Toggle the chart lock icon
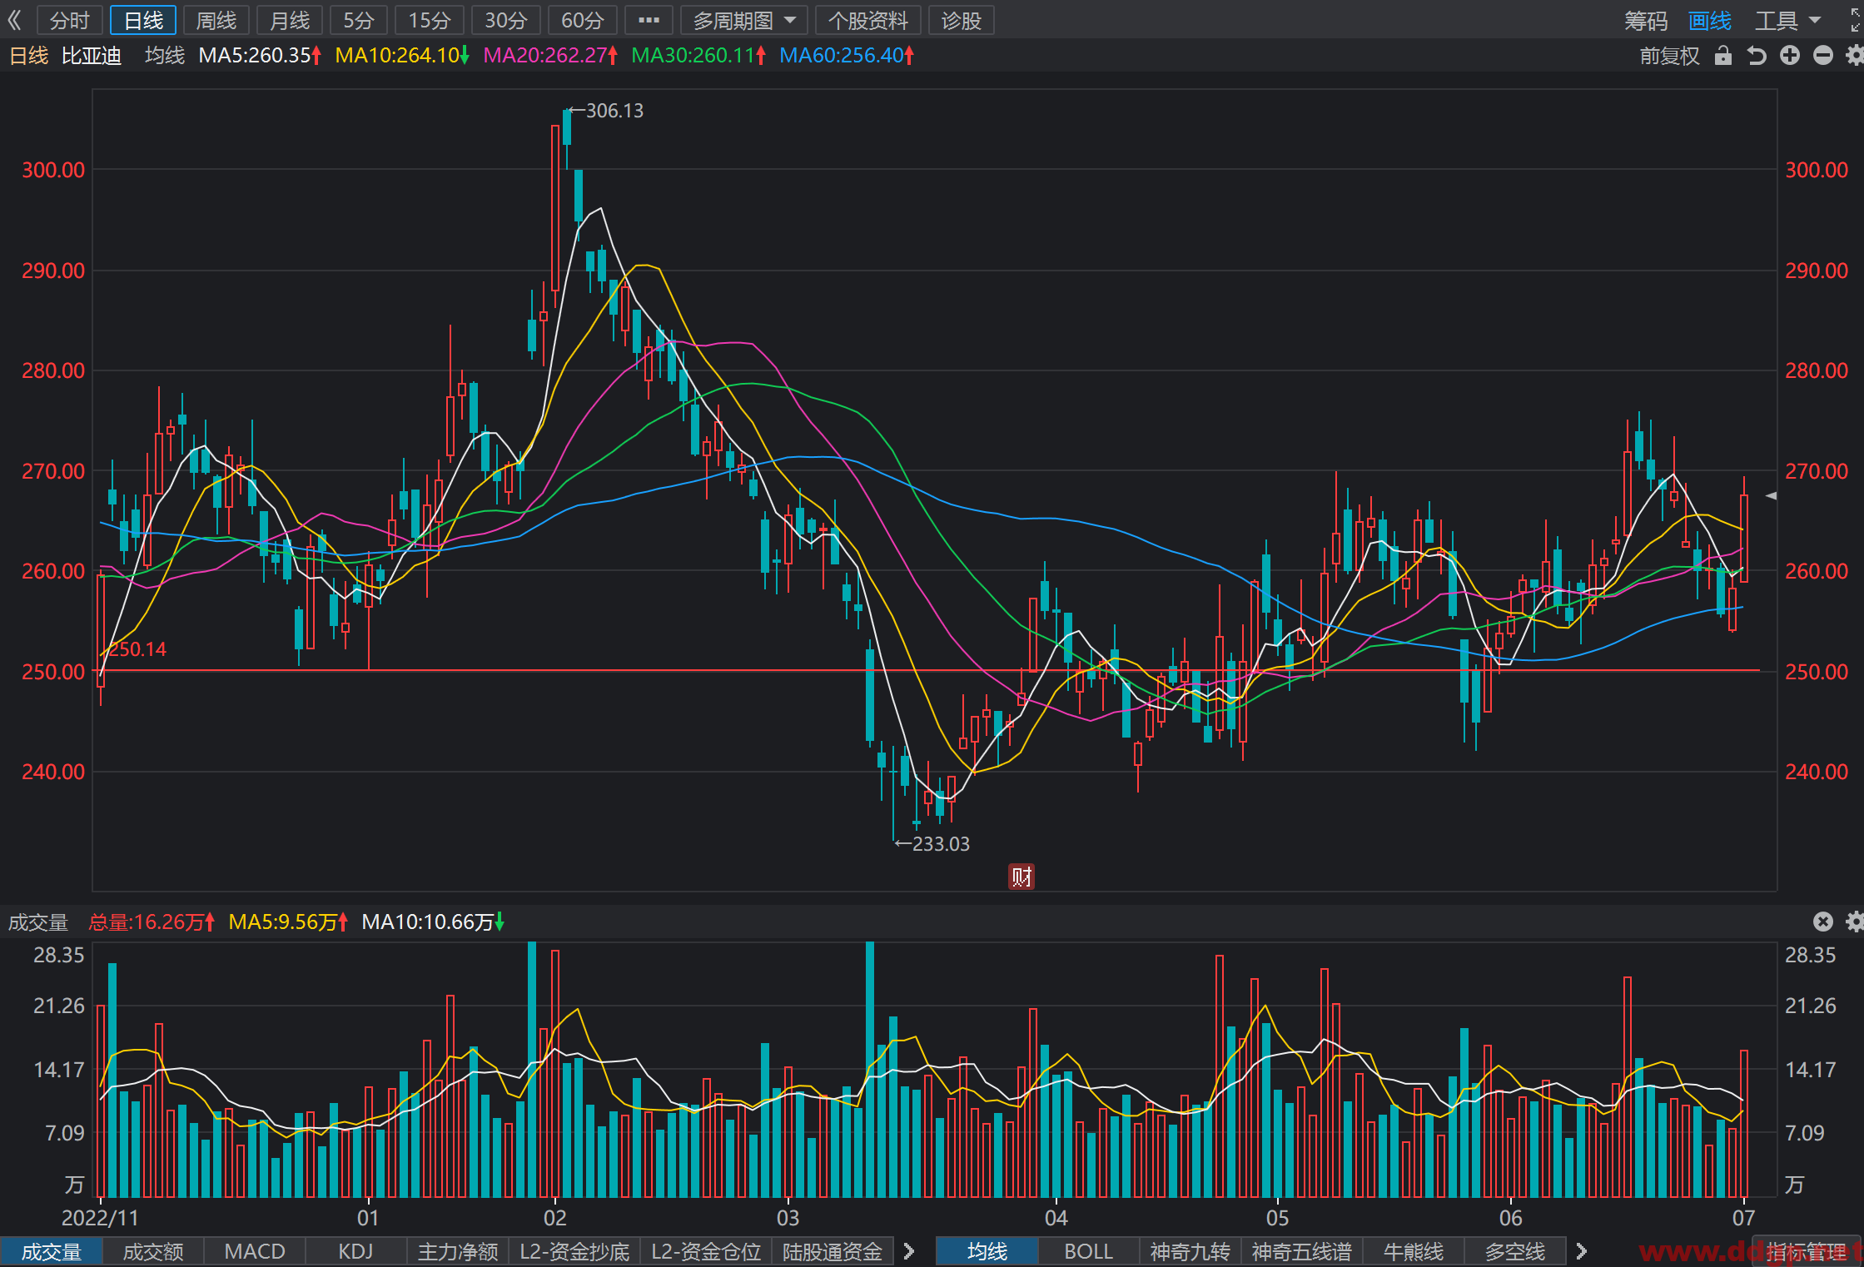1864x1267 pixels. [1722, 56]
